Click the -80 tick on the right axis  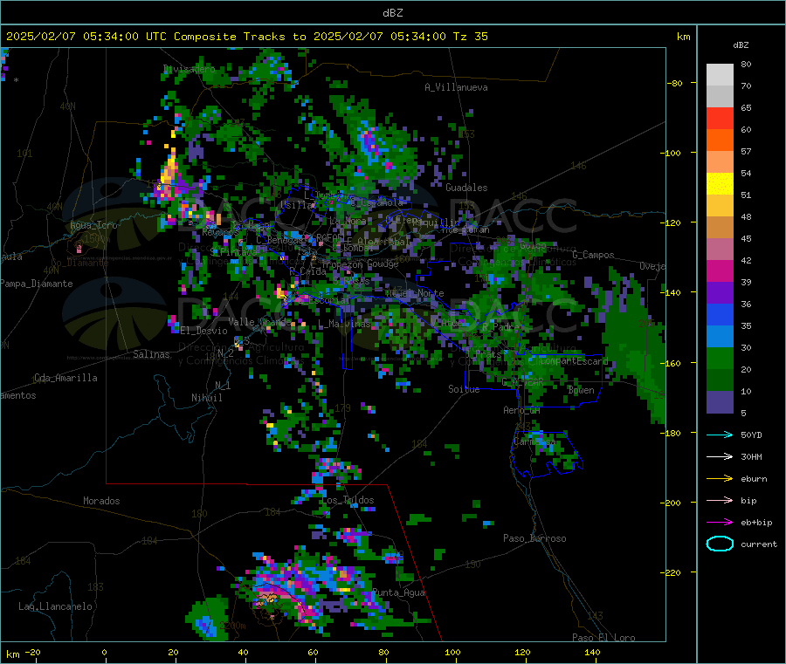point(675,83)
